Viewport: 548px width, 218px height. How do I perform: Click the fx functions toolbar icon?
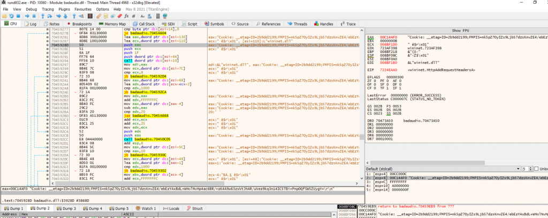coord(127,16)
